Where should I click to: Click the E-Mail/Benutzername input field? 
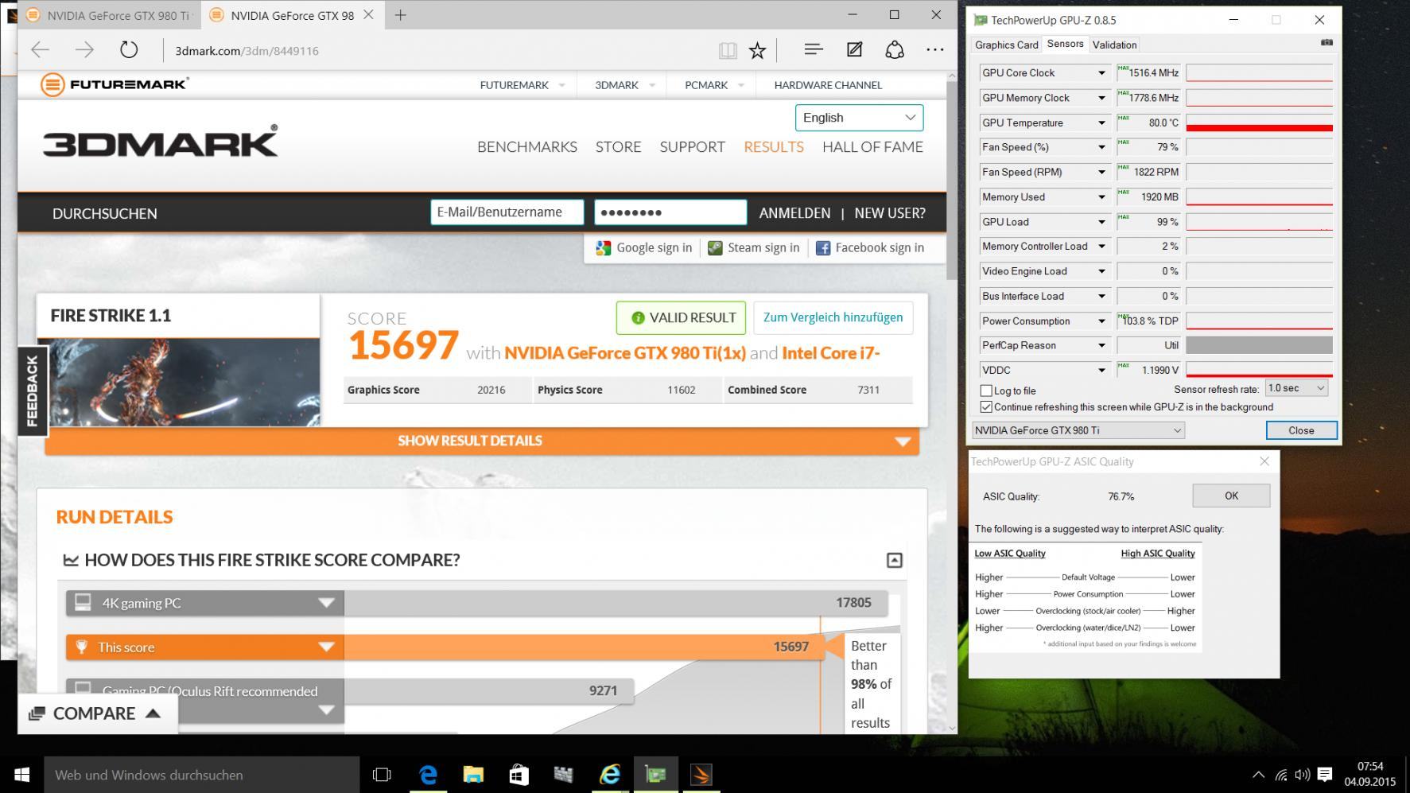point(507,212)
